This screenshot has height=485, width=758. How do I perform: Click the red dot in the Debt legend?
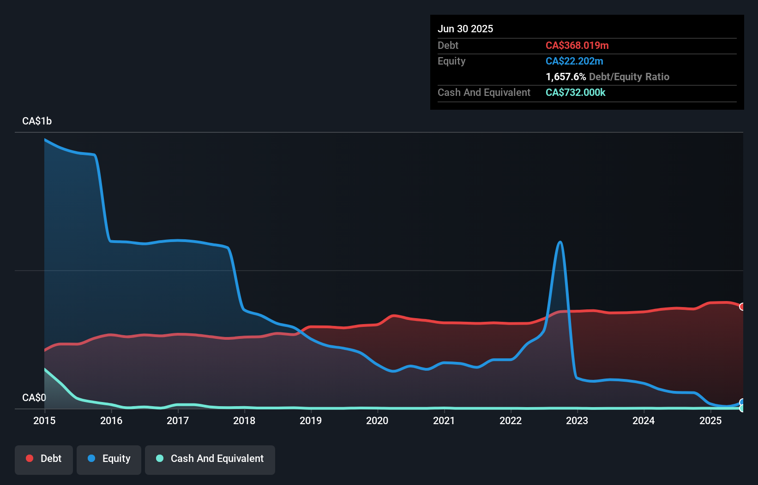click(30, 458)
